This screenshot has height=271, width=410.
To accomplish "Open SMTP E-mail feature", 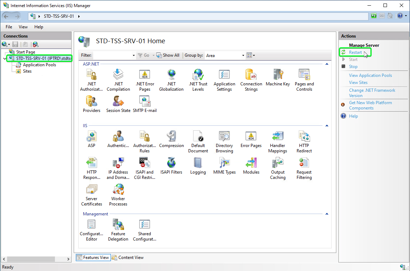I will 145,104.
